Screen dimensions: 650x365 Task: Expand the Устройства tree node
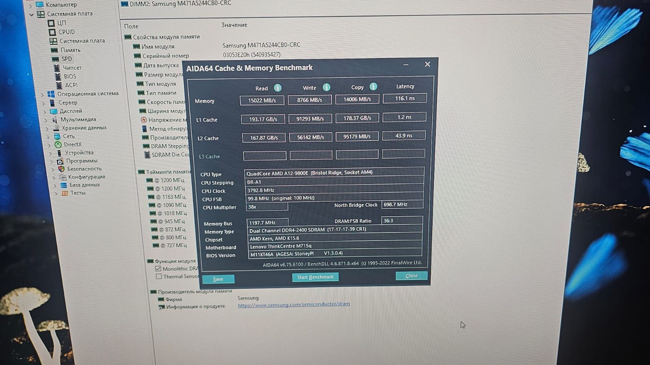coord(50,153)
